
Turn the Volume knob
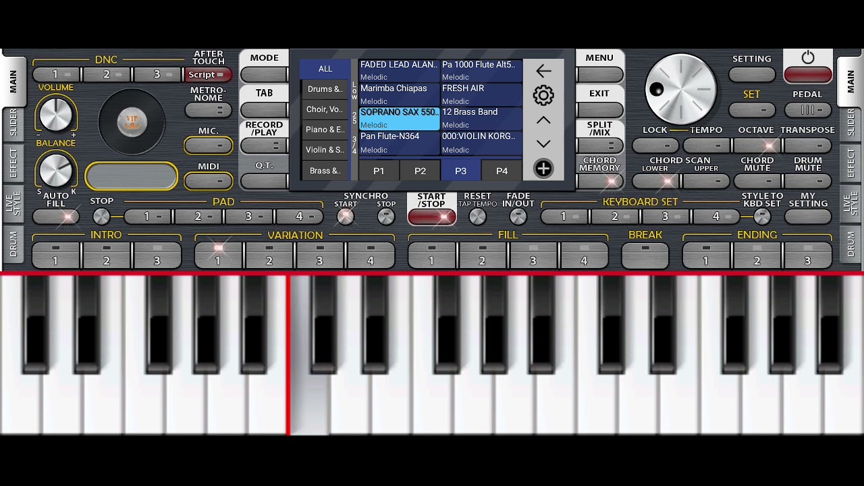[56, 115]
